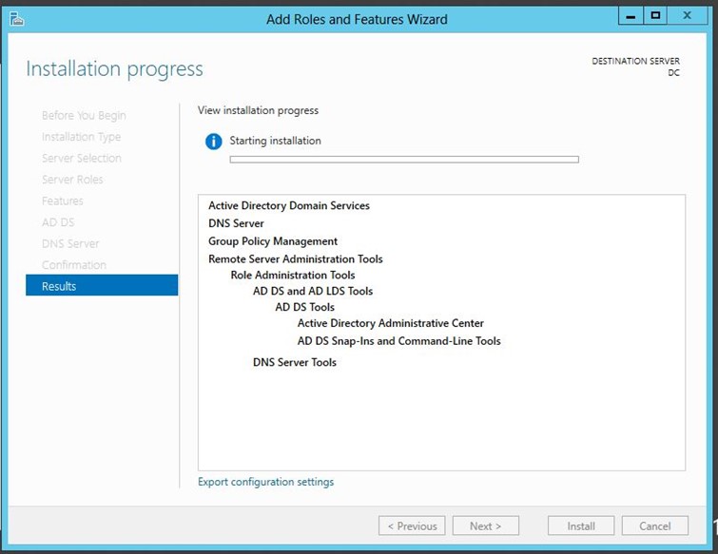
Task: Select Remote Server Administration Tools entry
Action: point(296,258)
